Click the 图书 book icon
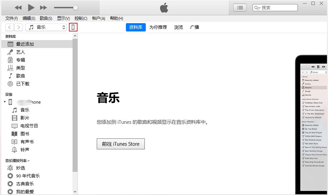 [15, 134]
